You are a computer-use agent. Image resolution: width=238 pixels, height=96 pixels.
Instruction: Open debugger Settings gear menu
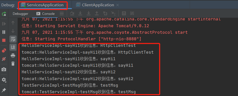(x=4, y=80)
